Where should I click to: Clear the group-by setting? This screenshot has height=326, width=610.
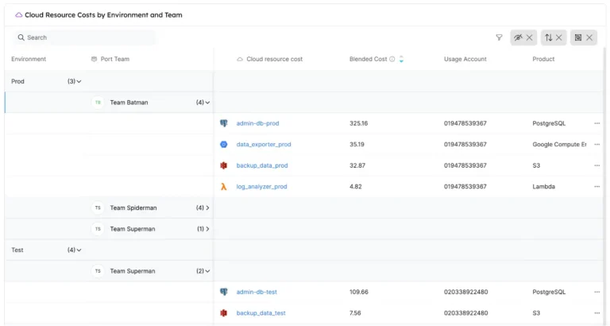589,37
